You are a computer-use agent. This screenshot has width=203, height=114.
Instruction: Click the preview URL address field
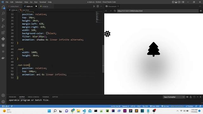tap(158, 11)
